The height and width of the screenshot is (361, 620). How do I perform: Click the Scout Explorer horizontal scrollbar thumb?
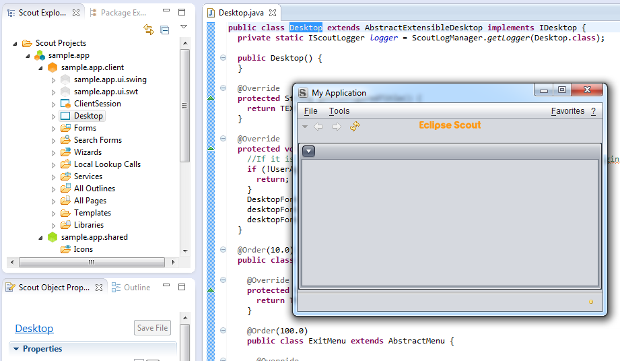point(92,262)
